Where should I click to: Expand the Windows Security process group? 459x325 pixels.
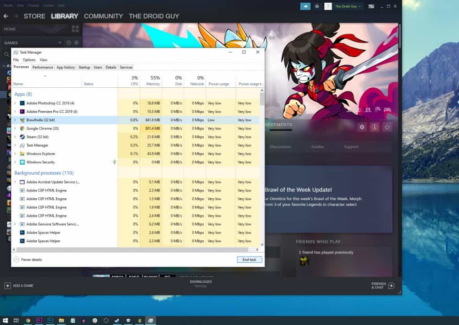(15, 162)
